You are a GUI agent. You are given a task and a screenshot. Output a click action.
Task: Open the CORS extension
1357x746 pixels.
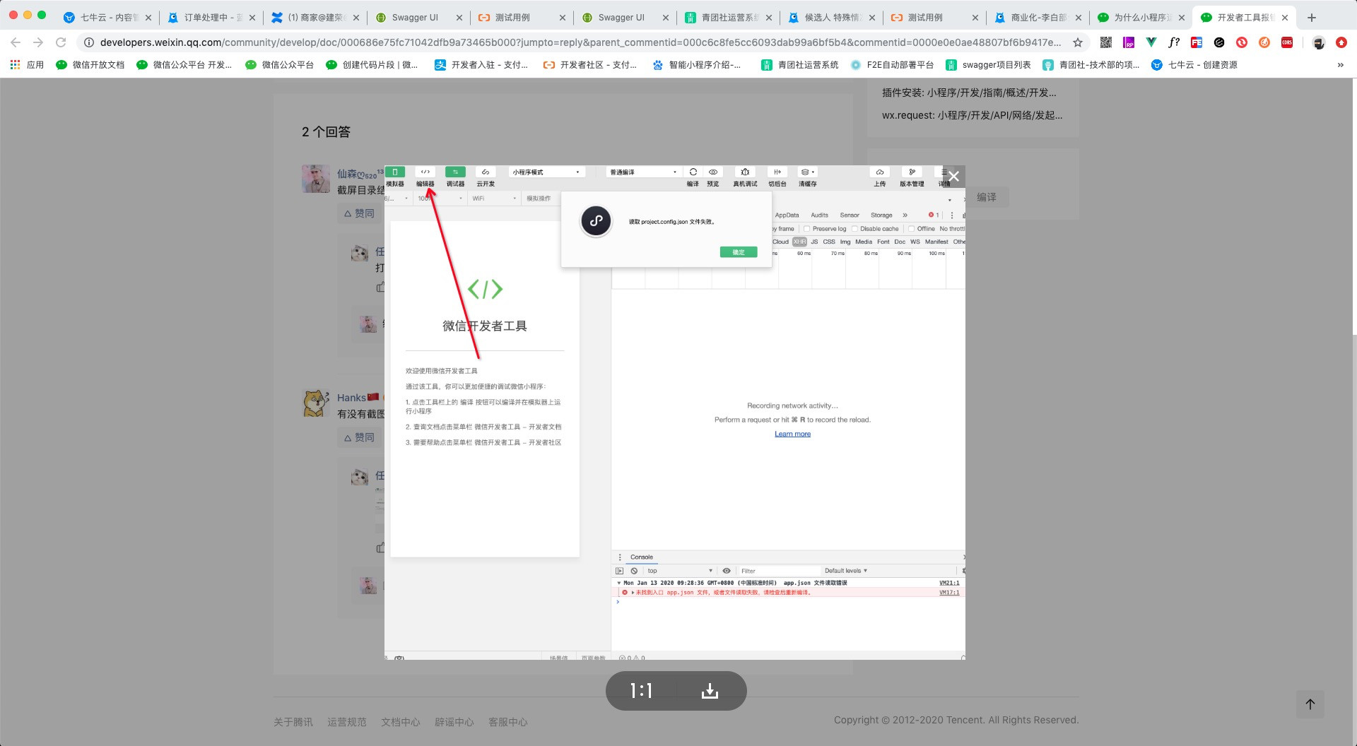tap(1287, 42)
